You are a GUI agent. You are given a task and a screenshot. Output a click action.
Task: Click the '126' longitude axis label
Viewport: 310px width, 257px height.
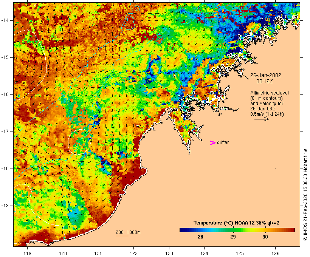pyautogui.click(x=275, y=254)
